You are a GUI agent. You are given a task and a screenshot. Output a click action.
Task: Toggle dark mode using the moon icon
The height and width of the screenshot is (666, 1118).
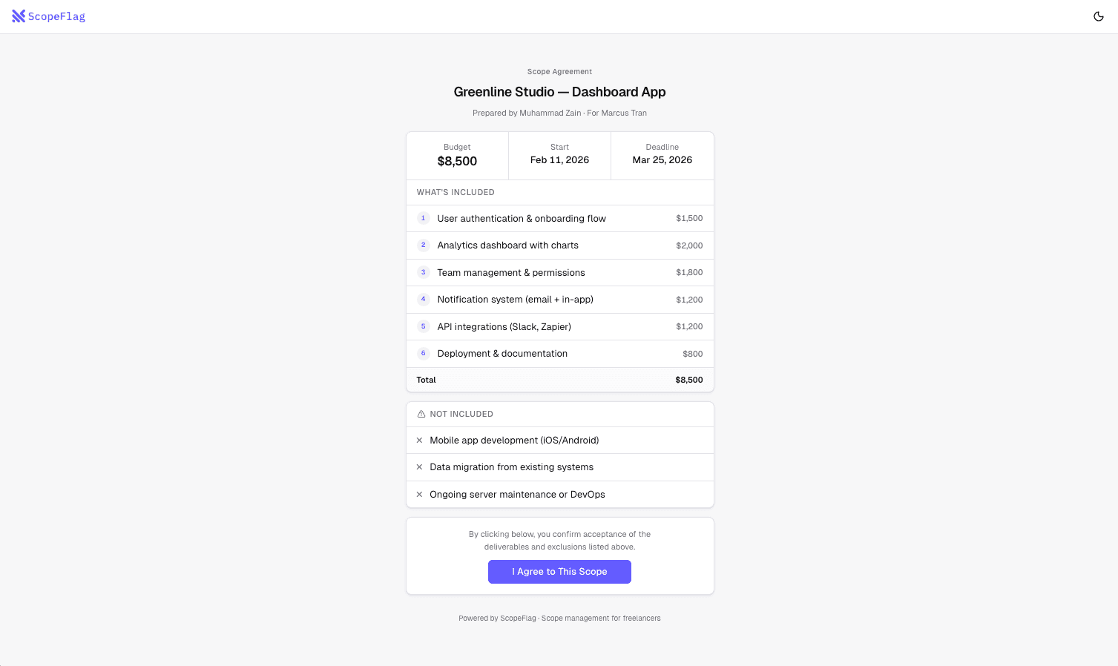coord(1099,16)
